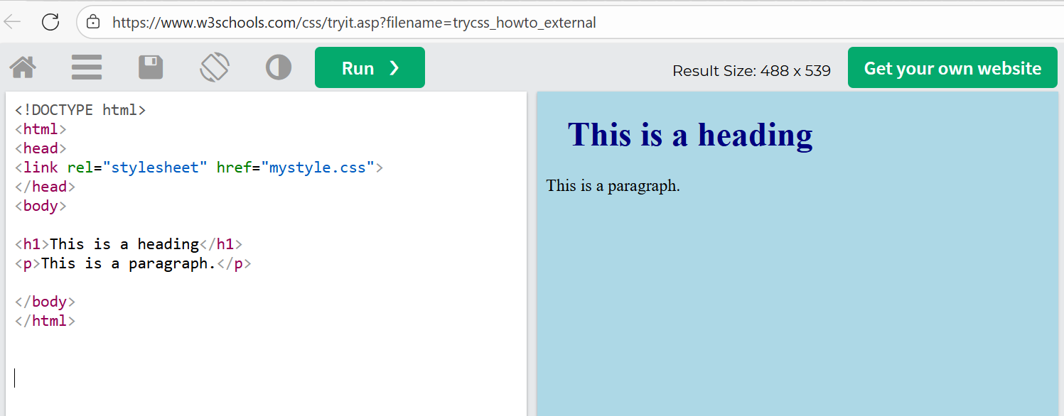This screenshot has height=416, width=1064.
Task: Click the closing html tag in the editor
Action: pos(45,321)
